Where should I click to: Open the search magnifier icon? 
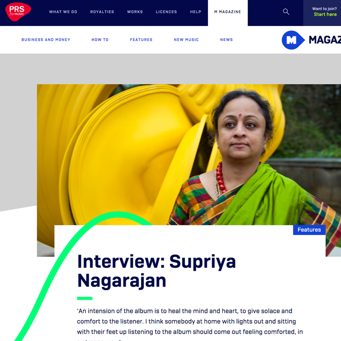click(286, 12)
